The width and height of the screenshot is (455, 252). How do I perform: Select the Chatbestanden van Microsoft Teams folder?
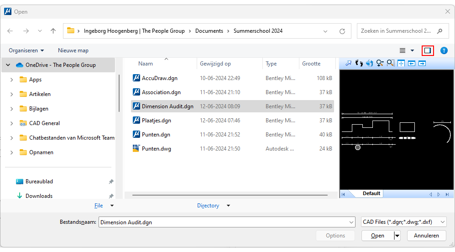tap(67, 138)
